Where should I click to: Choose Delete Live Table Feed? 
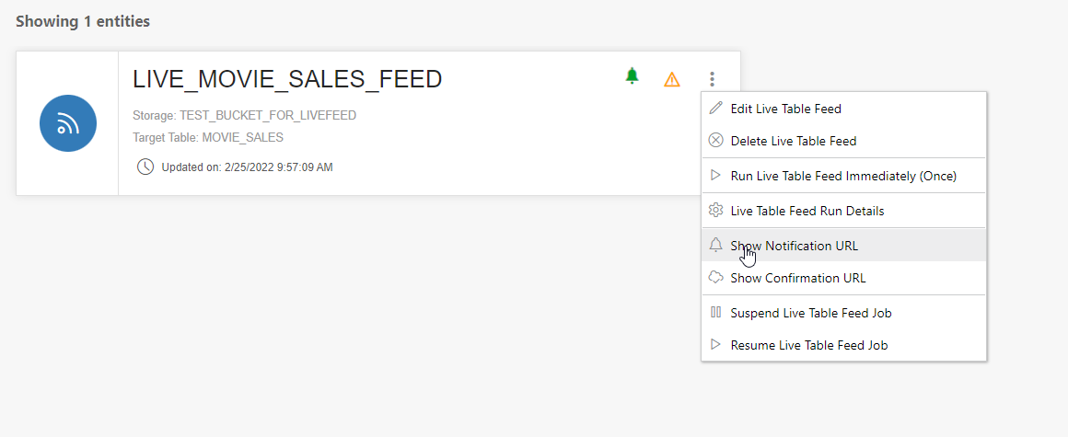pyautogui.click(x=793, y=141)
